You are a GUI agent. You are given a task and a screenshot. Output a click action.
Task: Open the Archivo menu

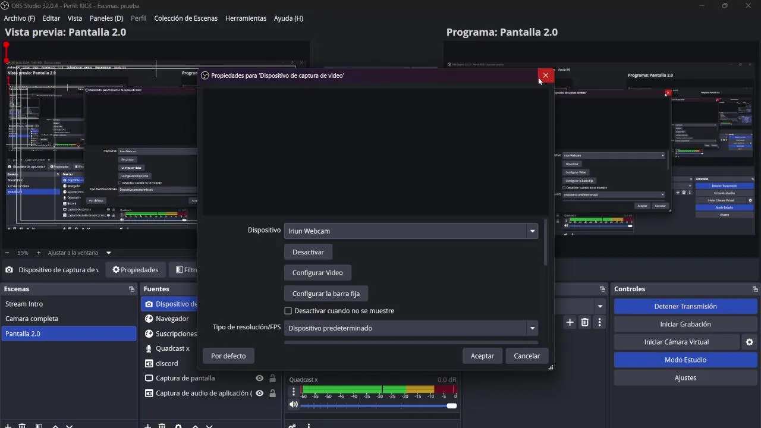click(20, 18)
